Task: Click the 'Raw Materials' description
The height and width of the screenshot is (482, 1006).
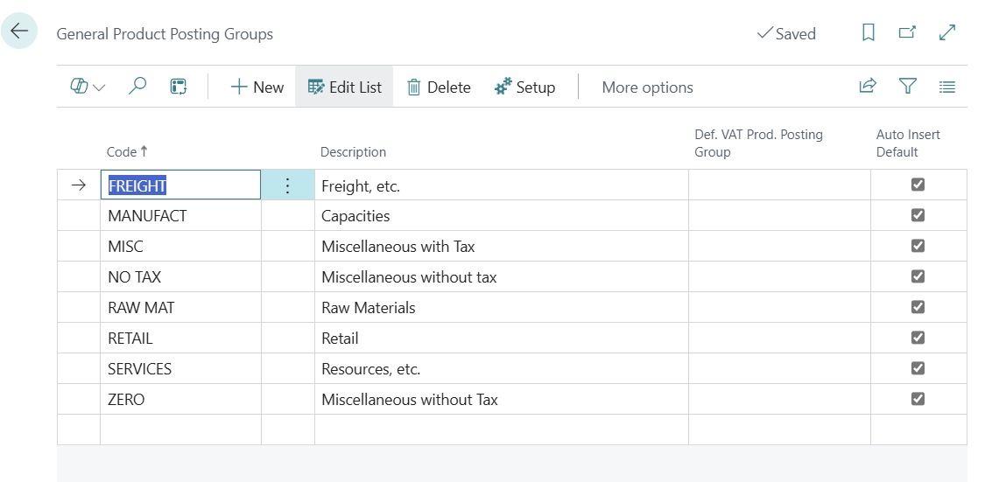Action: click(x=501, y=308)
